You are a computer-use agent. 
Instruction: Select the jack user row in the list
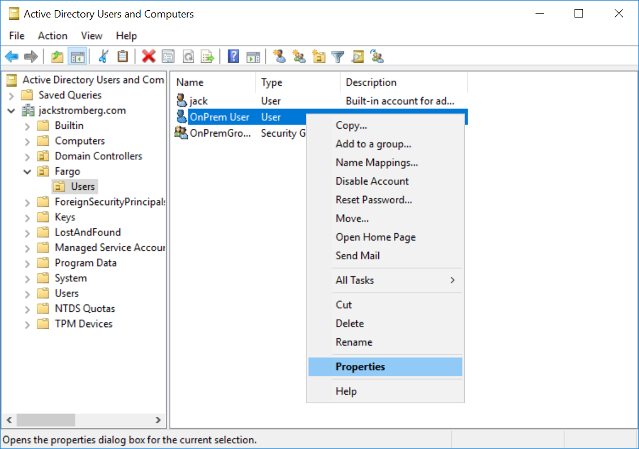320,101
